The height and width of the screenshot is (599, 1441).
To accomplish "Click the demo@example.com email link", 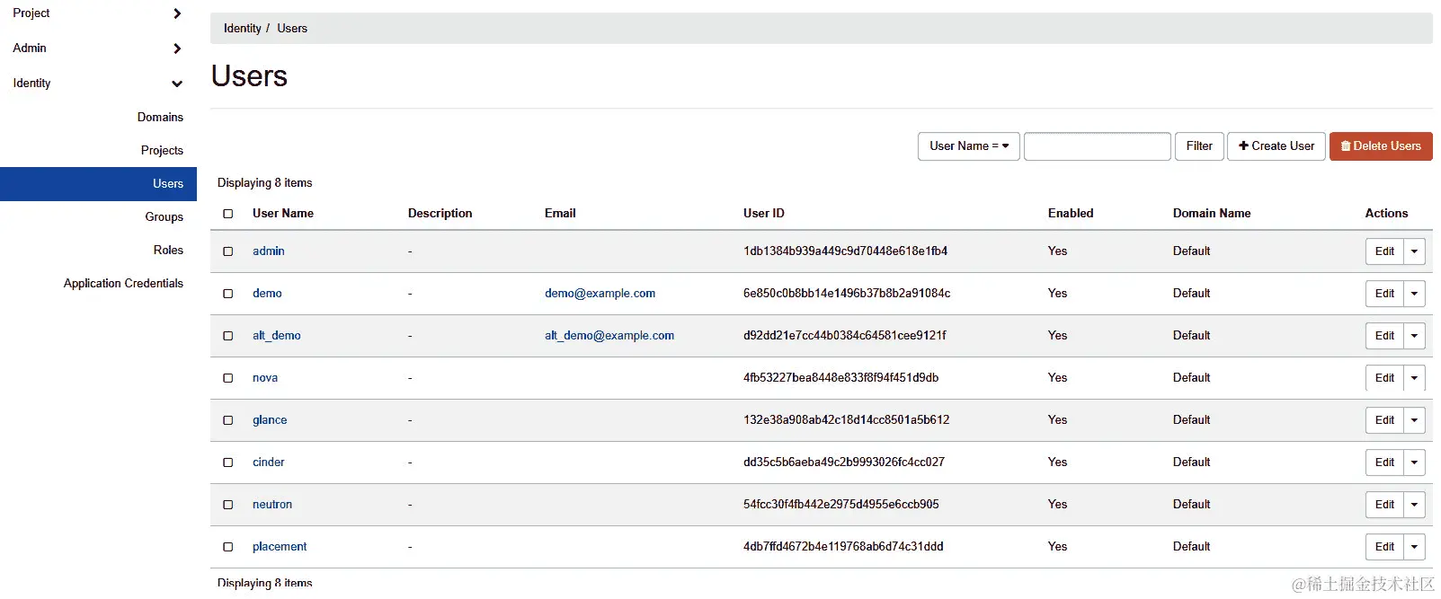I will pos(600,294).
